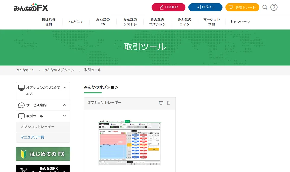Click the 口座開設 red button
The height and width of the screenshot is (172, 290).
coord(169,7)
